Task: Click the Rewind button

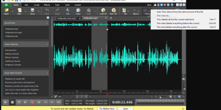Action: coord(45,102)
